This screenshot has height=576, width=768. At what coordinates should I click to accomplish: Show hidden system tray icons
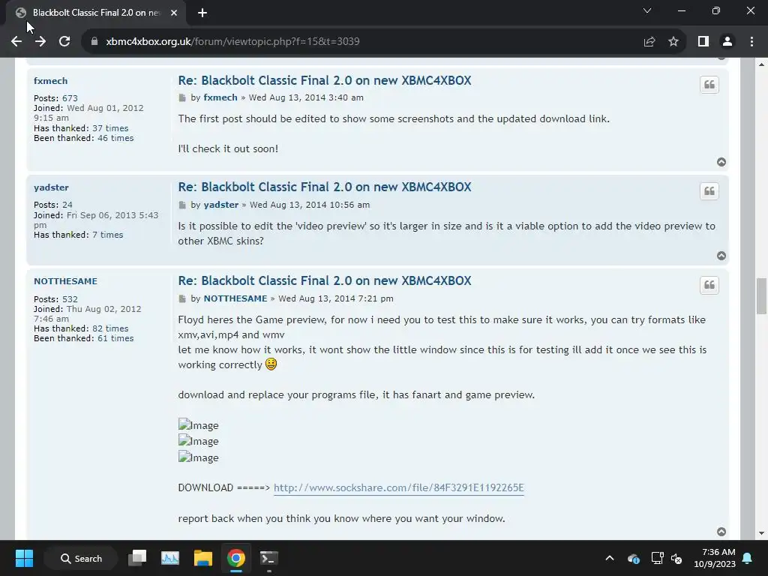click(x=610, y=558)
